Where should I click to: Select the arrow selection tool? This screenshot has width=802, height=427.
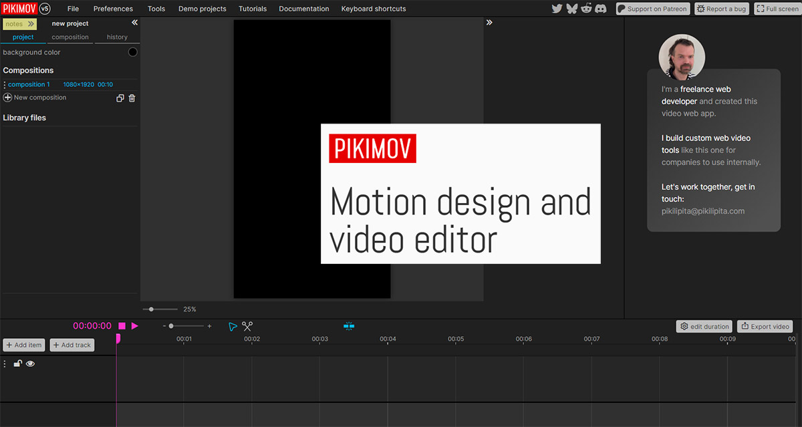pyautogui.click(x=233, y=326)
